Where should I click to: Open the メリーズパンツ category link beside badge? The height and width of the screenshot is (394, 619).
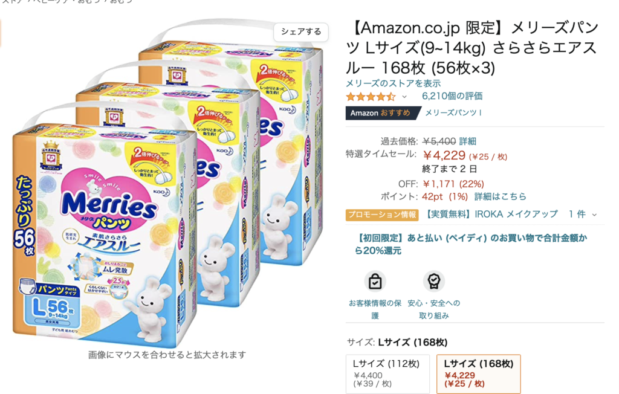(x=453, y=113)
